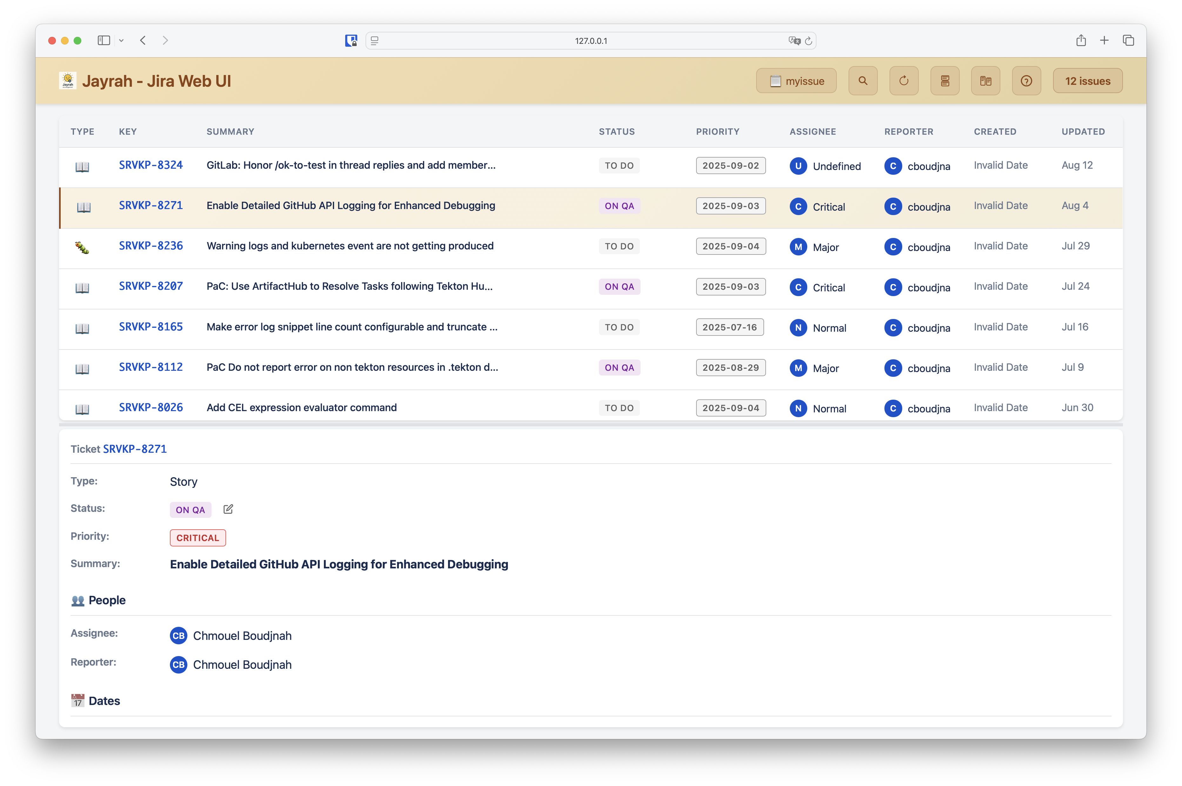Viewport: 1182px width, 786px height.
Task: Open issue link SRVKP-8271 in table
Action: pos(151,206)
